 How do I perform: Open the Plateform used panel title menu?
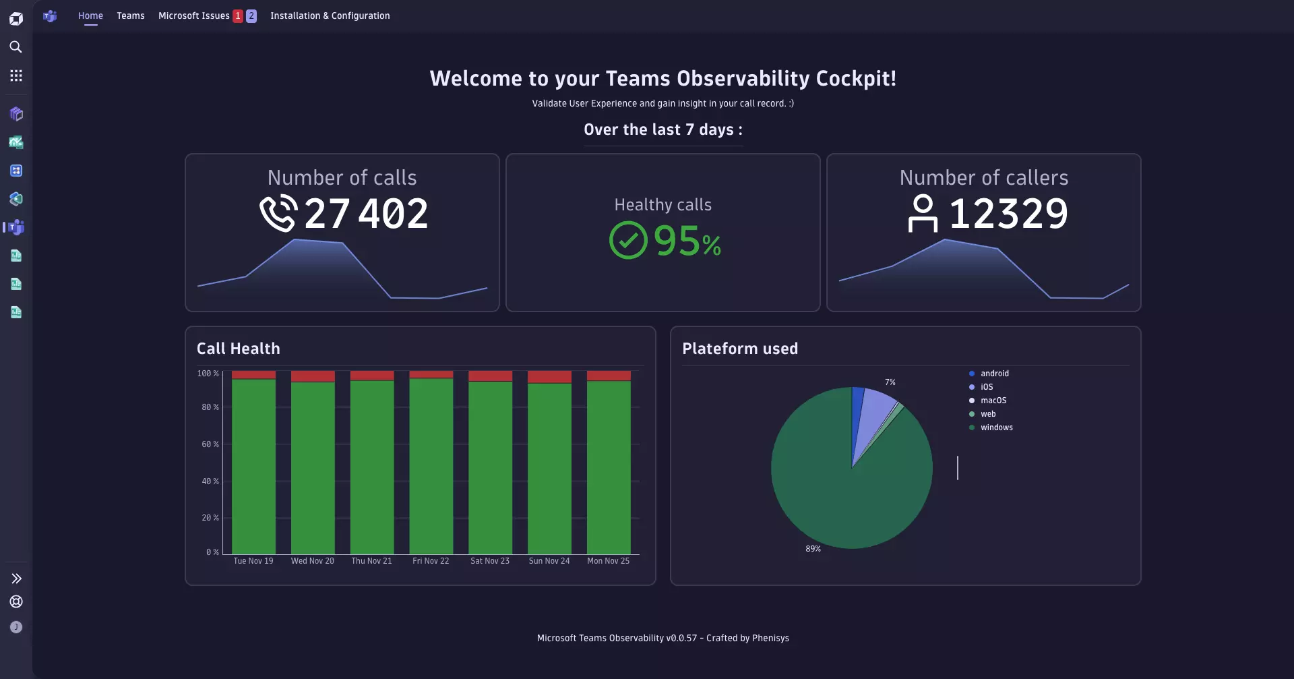pyautogui.click(x=740, y=349)
